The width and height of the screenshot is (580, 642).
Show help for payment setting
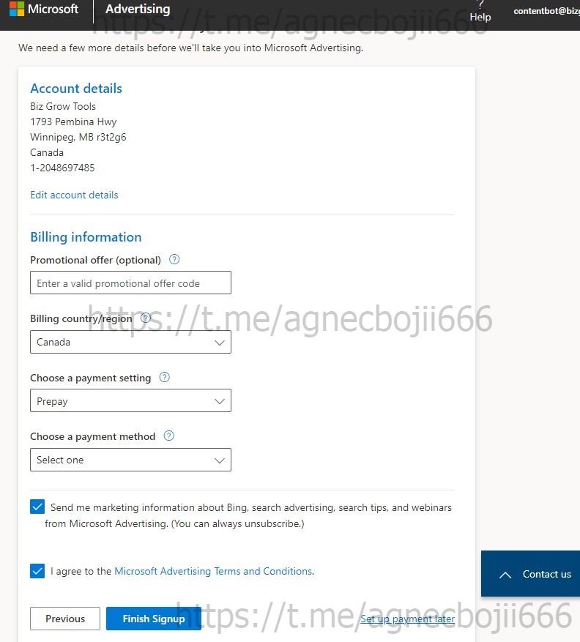click(164, 377)
